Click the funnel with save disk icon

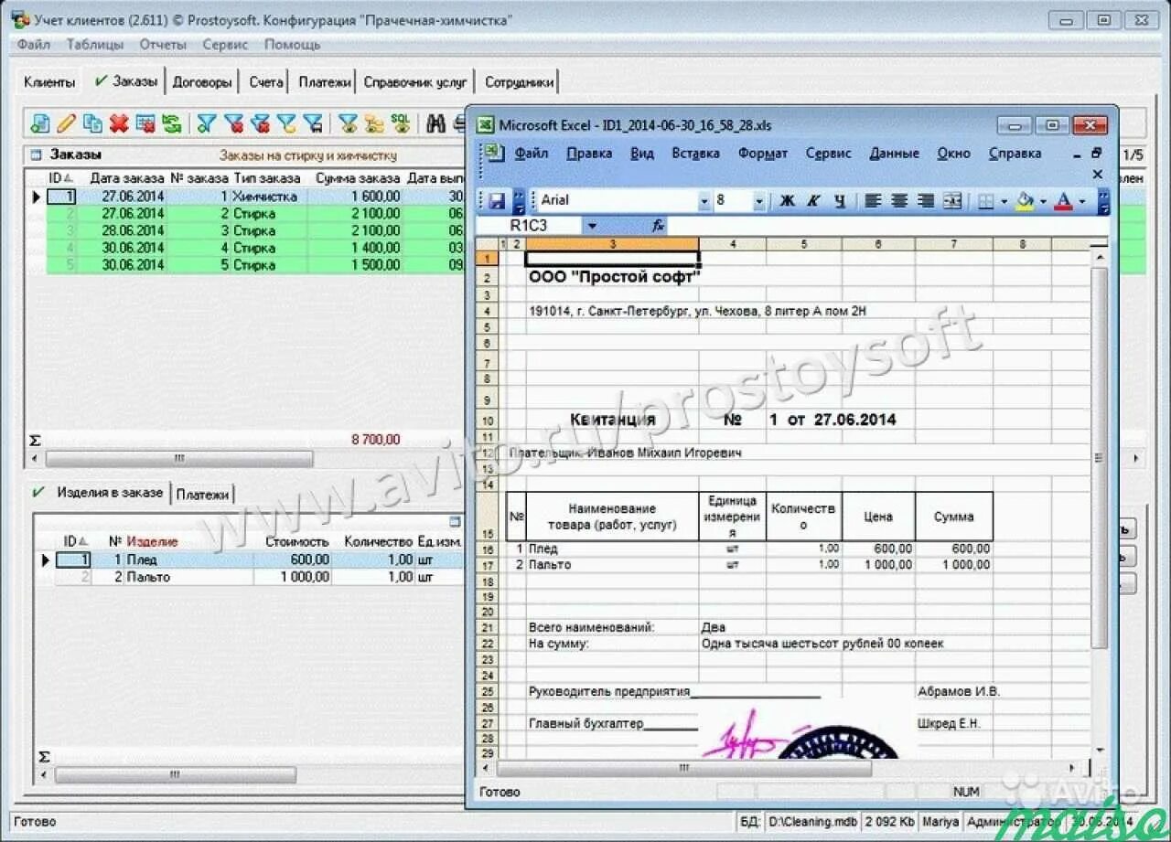coord(314,123)
